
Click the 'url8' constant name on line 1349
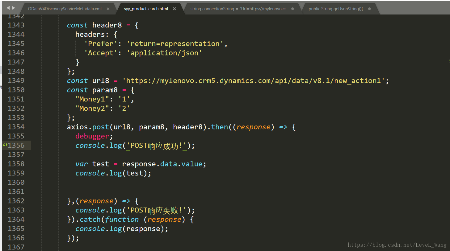[101, 80]
